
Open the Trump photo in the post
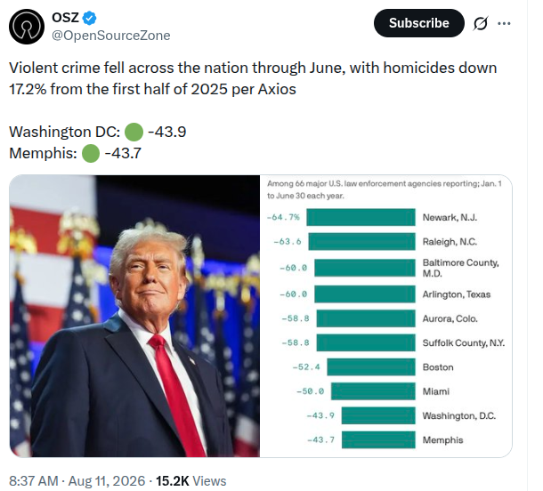[x=134, y=316]
